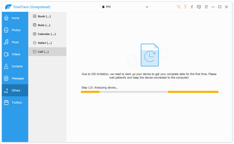Select the Contacts section
Image resolution: width=234 pixels, height=144 pixels.
(15, 66)
